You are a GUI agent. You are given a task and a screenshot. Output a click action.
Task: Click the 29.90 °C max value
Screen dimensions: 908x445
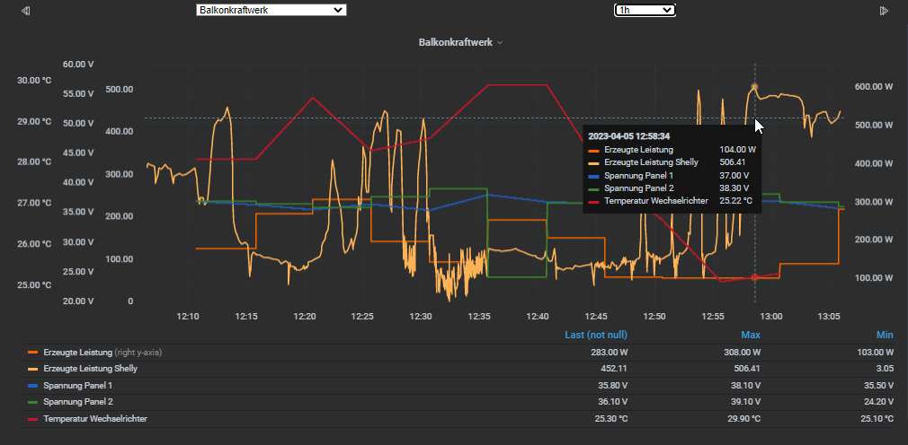pyautogui.click(x=743, y=418)
